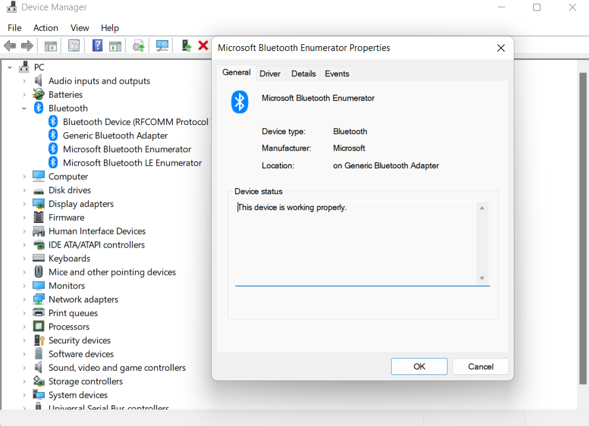589x426 pixels.
Task: Select Bluetooth Device (RFCOMM Protocol) in the tree
Action: tap(136, 122)
